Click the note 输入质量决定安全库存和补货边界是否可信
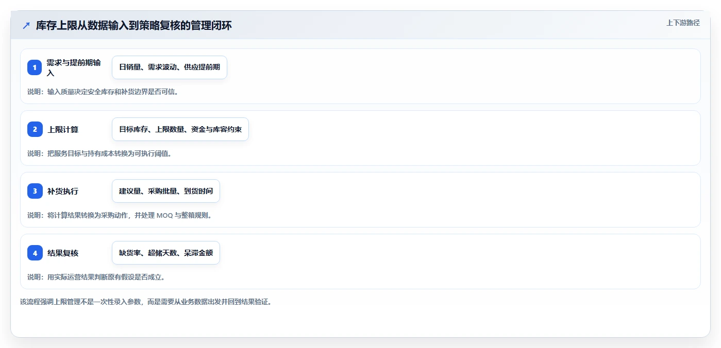 pyautogui.click(x=103, y=92)
